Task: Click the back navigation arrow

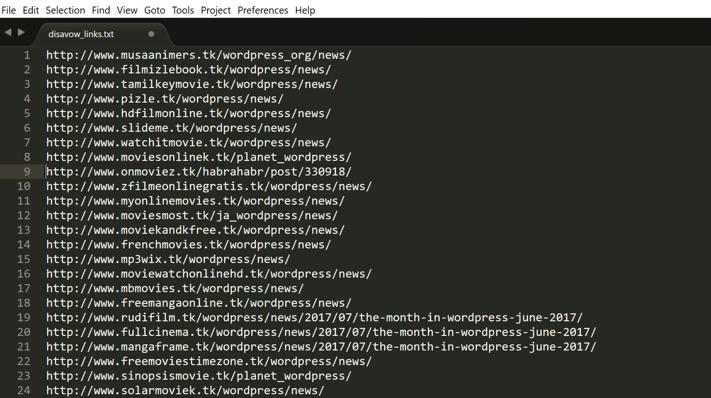Action: (x=8, y=32)
